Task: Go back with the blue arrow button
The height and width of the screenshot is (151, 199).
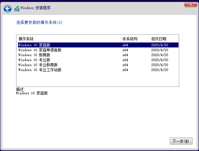Action: point(7,9)
